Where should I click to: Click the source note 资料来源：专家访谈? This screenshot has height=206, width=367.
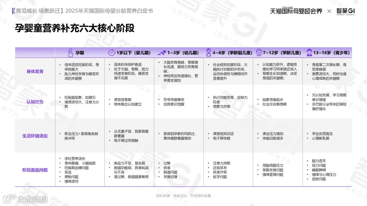tap(172, 196)
